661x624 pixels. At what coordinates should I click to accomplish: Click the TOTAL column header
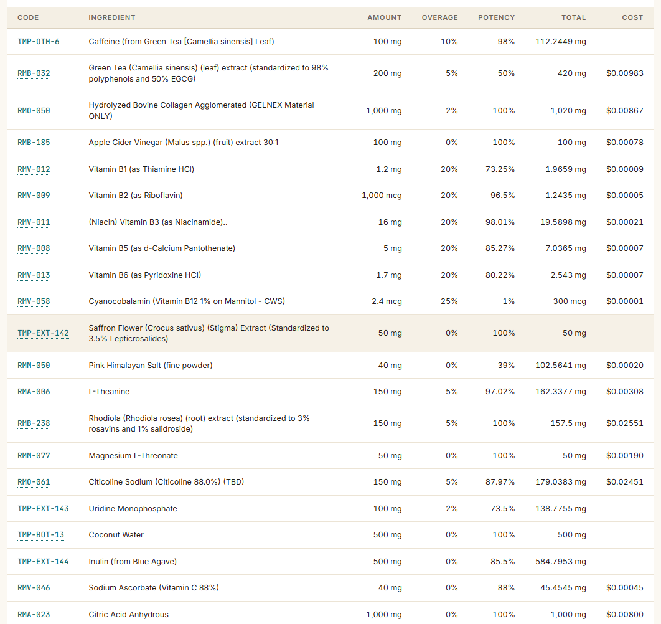pos(573,17)
